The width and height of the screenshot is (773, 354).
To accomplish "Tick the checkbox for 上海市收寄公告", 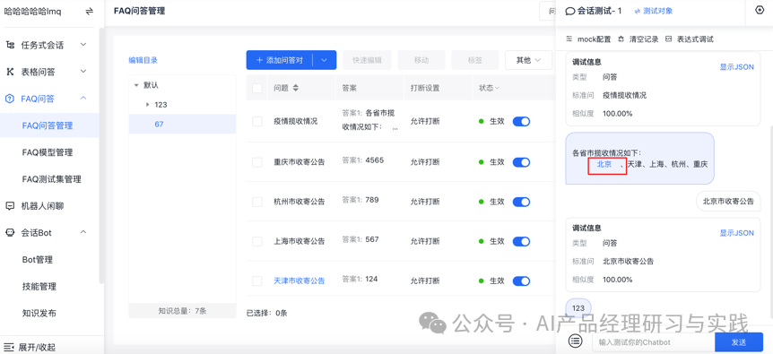I will [256, 241].
